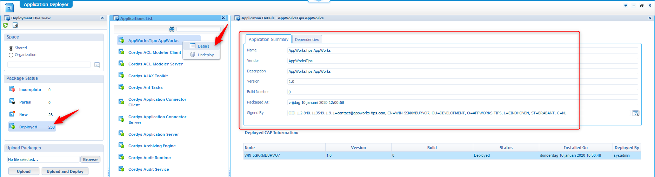Click the Browse button for package upload
Screen dimensions: 655x177
tap(90, 160)
